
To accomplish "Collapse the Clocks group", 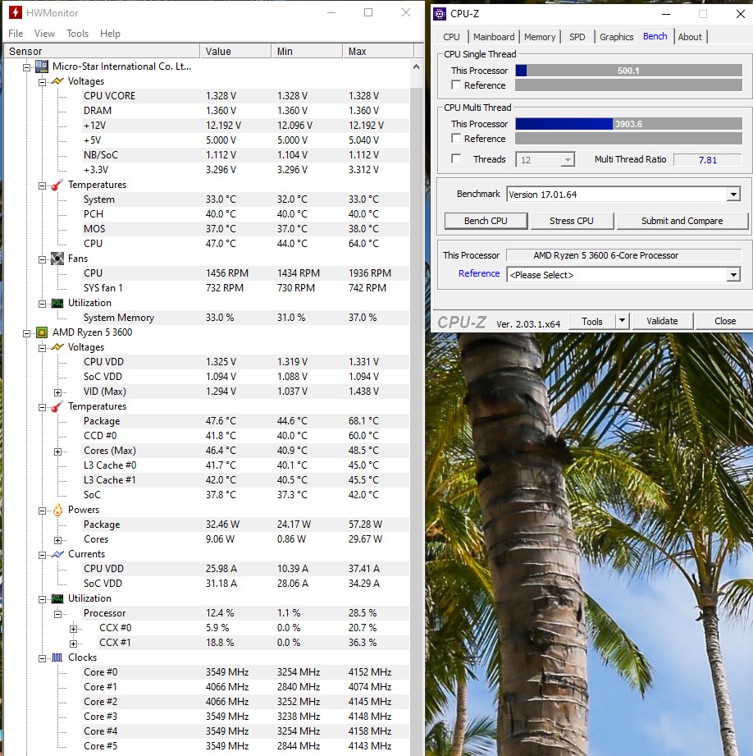I will 43,658.
